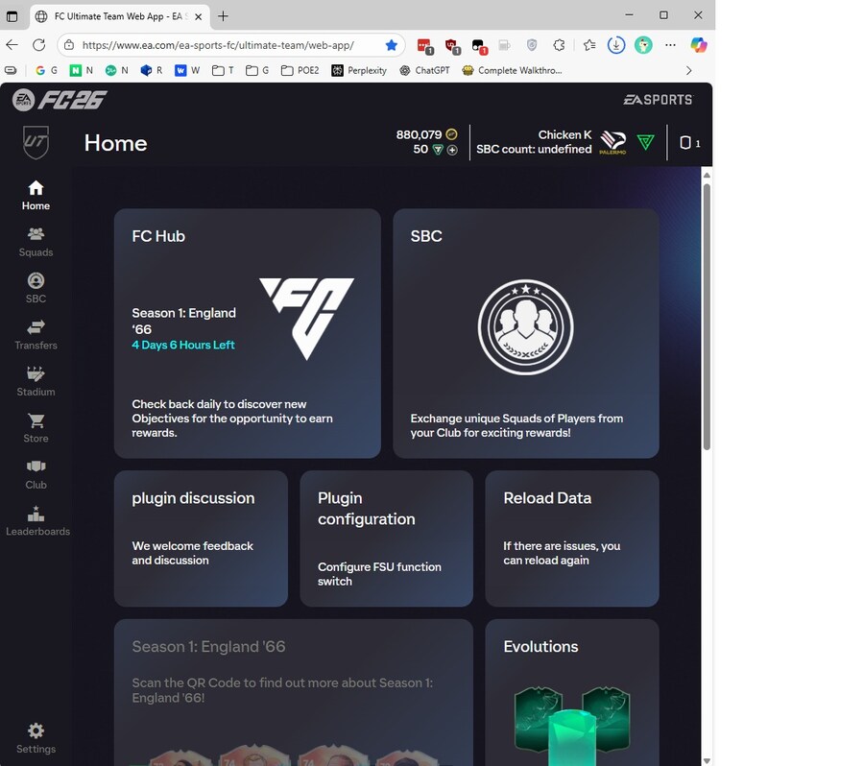Screen dimensions: 864x766
Task: Open the SBC squad exchange tile
Action: (525, 333)
